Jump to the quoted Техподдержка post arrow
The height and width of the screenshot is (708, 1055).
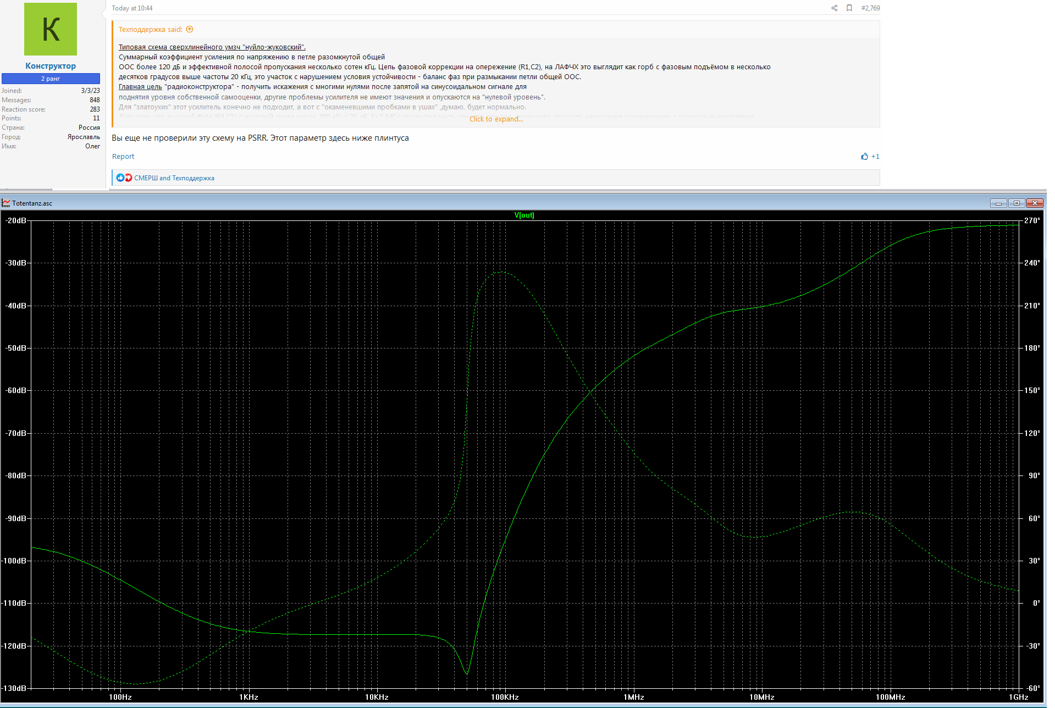tap(190, 30)
